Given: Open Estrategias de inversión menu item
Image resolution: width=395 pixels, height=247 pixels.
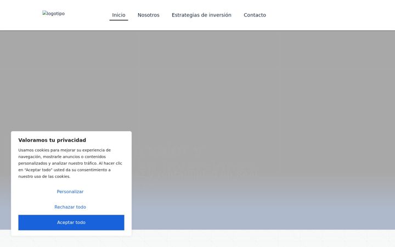Looking at the screenshot, I should [201, 15].
